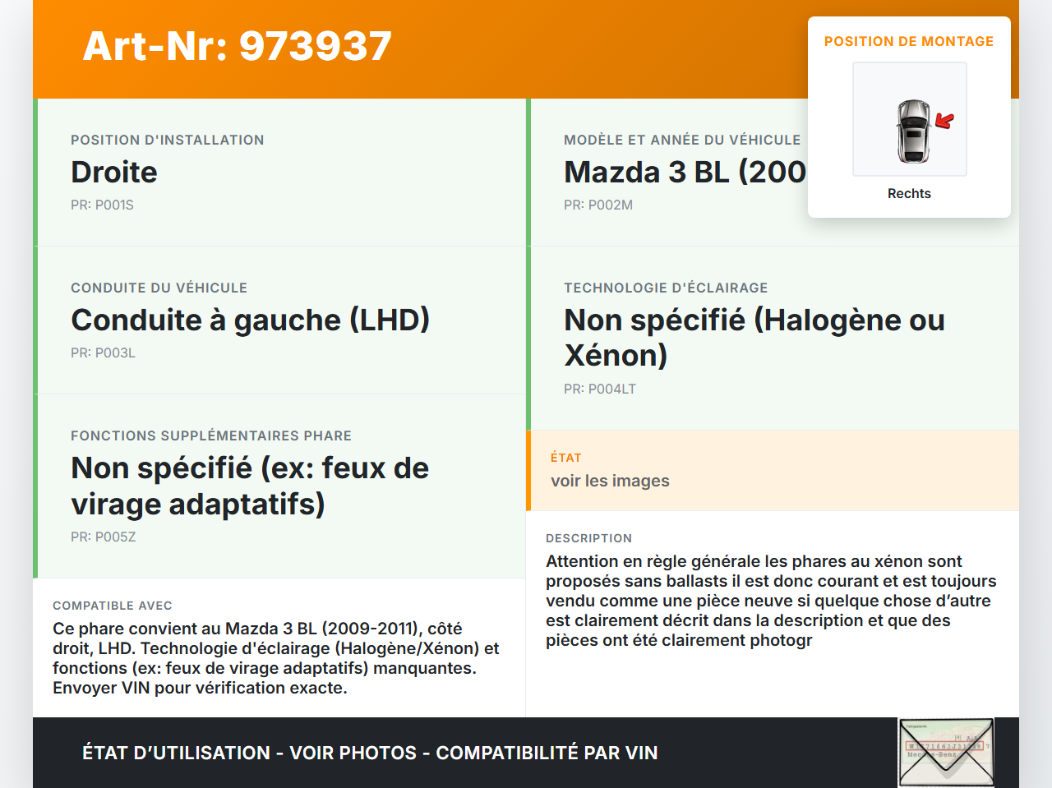Screen dimensions: 1052x788
Task: Select the "Droite" installation position value
Action: coord(114,172)
